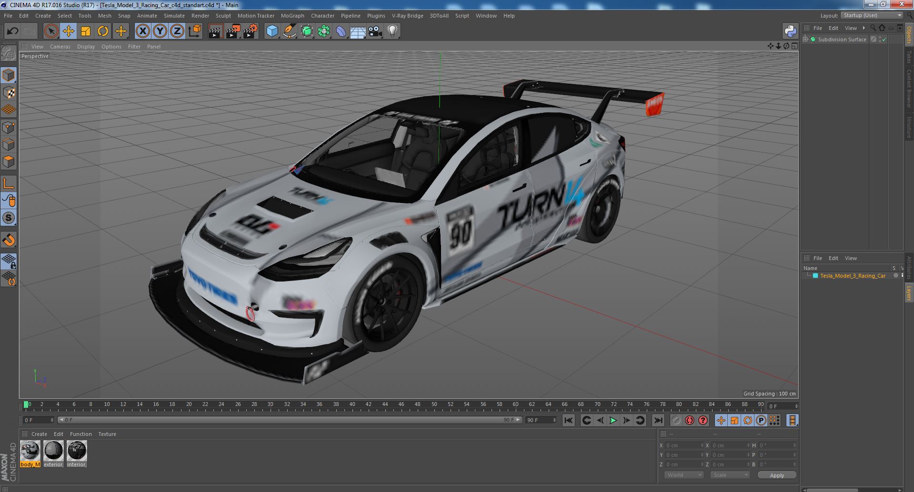Render to Picture Viewer
Screen dimensions: 914x492
pos(233,31)
